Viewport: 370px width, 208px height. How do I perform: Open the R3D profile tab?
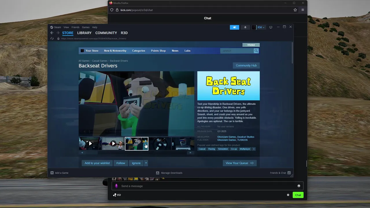[x=124, y=33]
